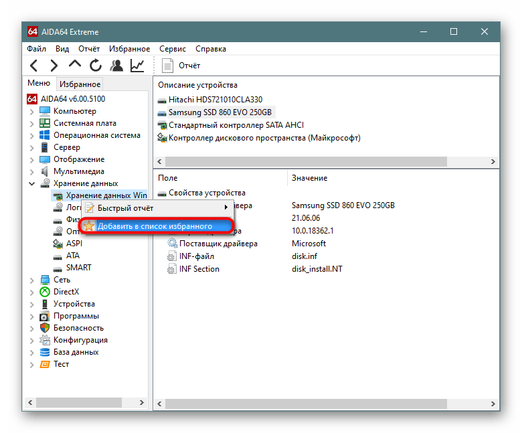The height and width of the screenshot is (433, 522).
Task: Go forward with the right arrow toolbar button
Action: tap(54, 65)
